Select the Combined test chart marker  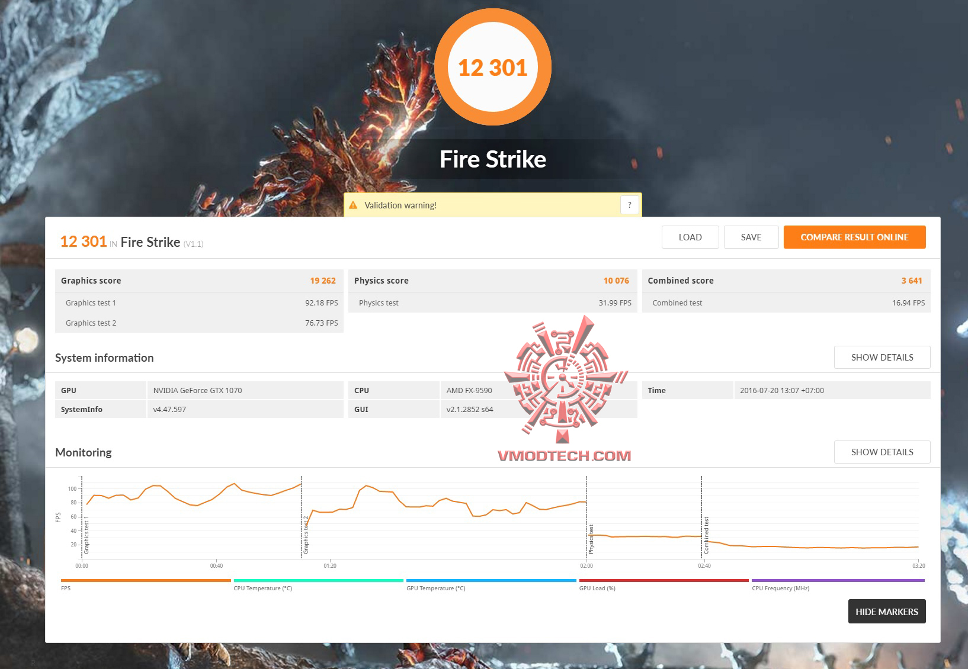click(x=706, y=535)
